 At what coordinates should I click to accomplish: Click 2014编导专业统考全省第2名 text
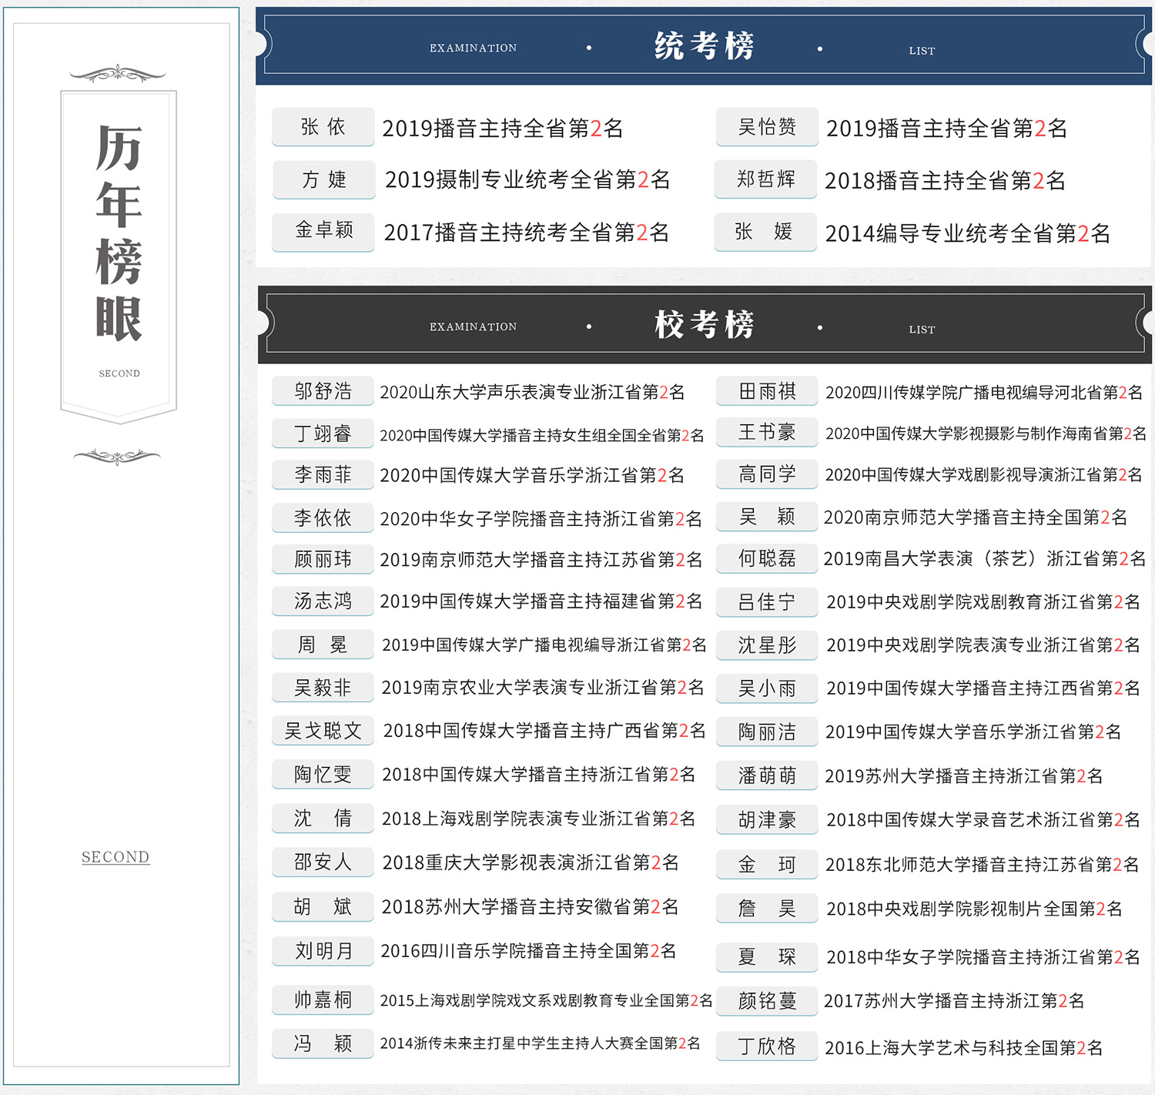(967, 233)
